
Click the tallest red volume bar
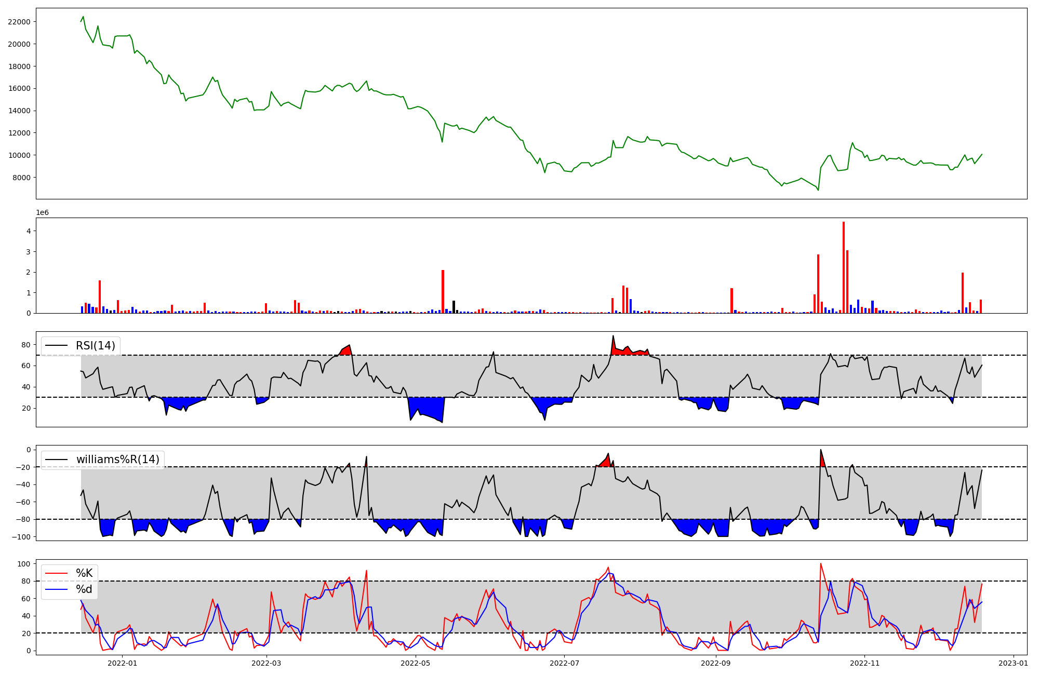point(844,267)
